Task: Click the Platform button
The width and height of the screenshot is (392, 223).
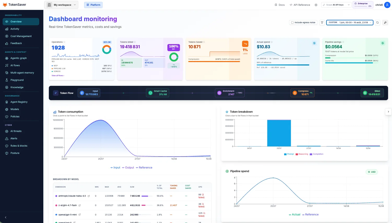Action: [x=93, y=5]
